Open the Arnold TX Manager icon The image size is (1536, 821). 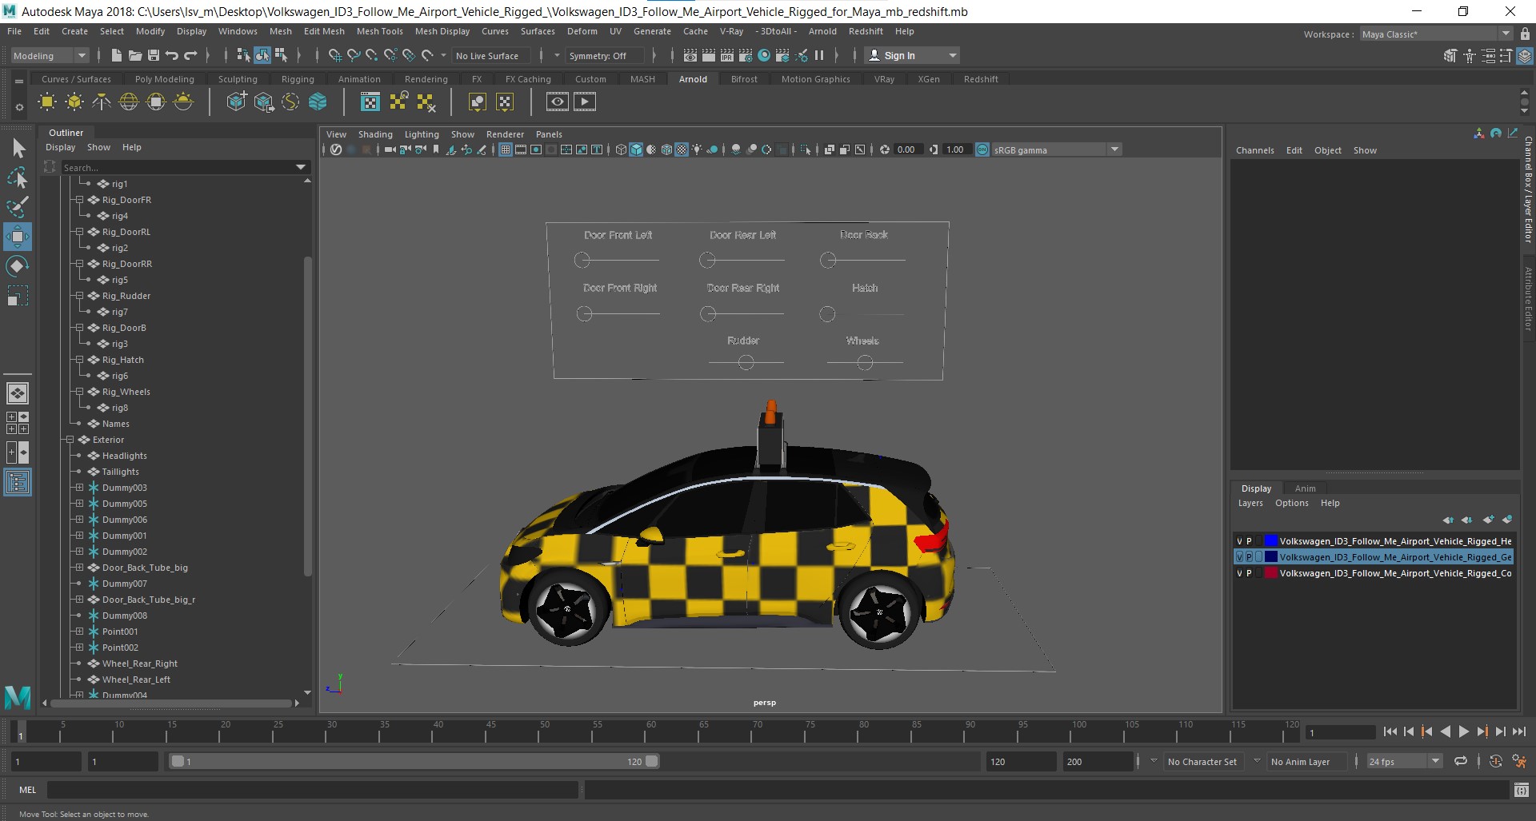pos(370,102)
